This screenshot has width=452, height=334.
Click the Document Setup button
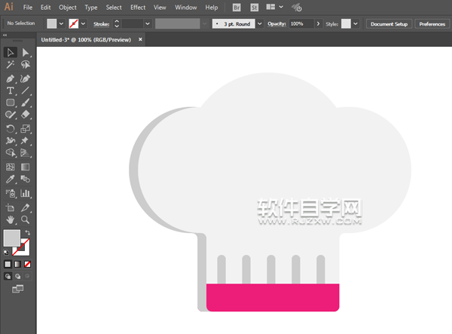(x=389, y=24)
